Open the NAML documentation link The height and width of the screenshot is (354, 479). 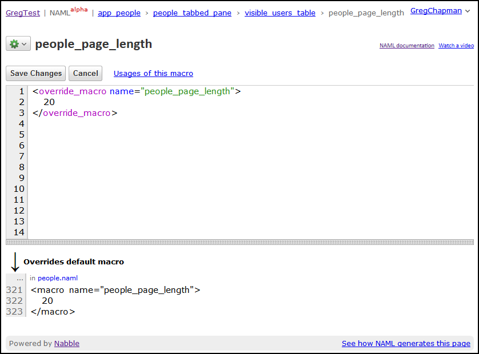(406, 46)
